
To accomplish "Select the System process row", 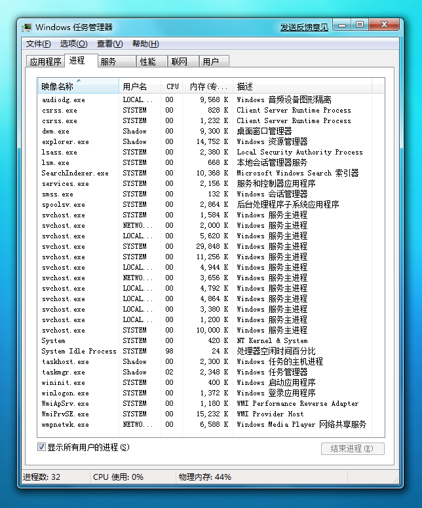I will click(211, 340).
